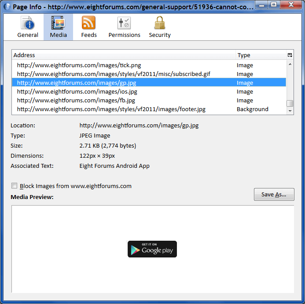
Task: Minimize the Page Info window
Action: coord(261,5)
